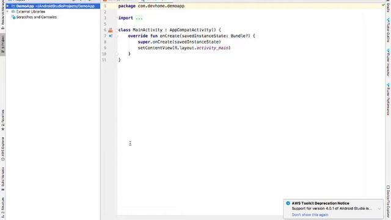Click 'activity_main' reference in code
The image size is (391, 220).
(213, 48)
